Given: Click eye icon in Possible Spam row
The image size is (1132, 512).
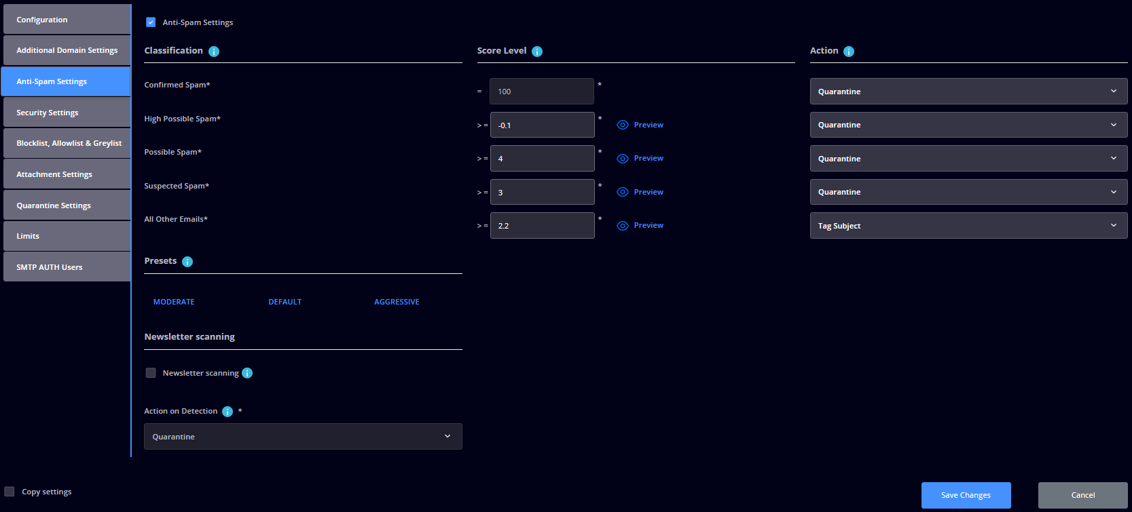Looking at the screenshot, I should point(623,159).
